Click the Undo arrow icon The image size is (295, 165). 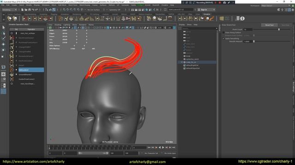[x=33, y=10]
